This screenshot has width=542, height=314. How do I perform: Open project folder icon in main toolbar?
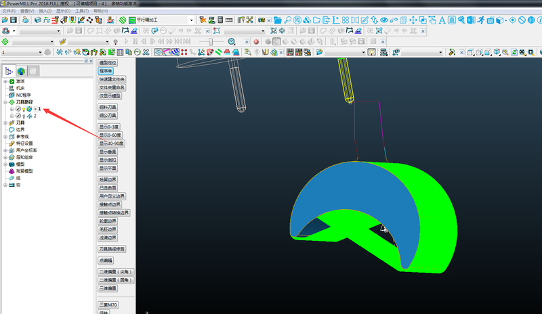point(5,20)
